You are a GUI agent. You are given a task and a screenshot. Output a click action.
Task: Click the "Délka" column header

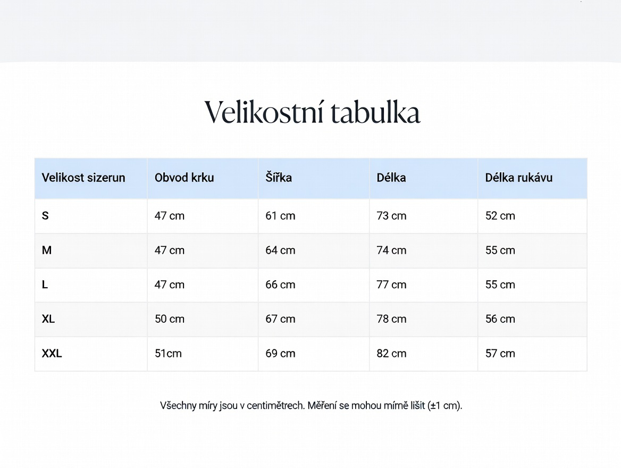point(391,178)
